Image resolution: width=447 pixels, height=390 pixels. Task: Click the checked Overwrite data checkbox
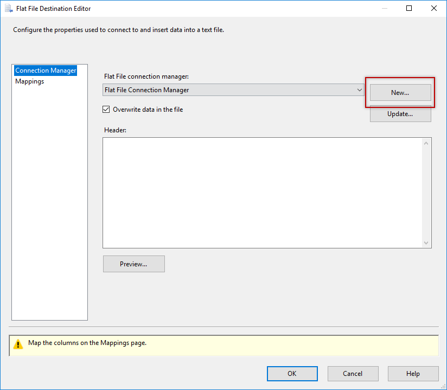[106, 109]
